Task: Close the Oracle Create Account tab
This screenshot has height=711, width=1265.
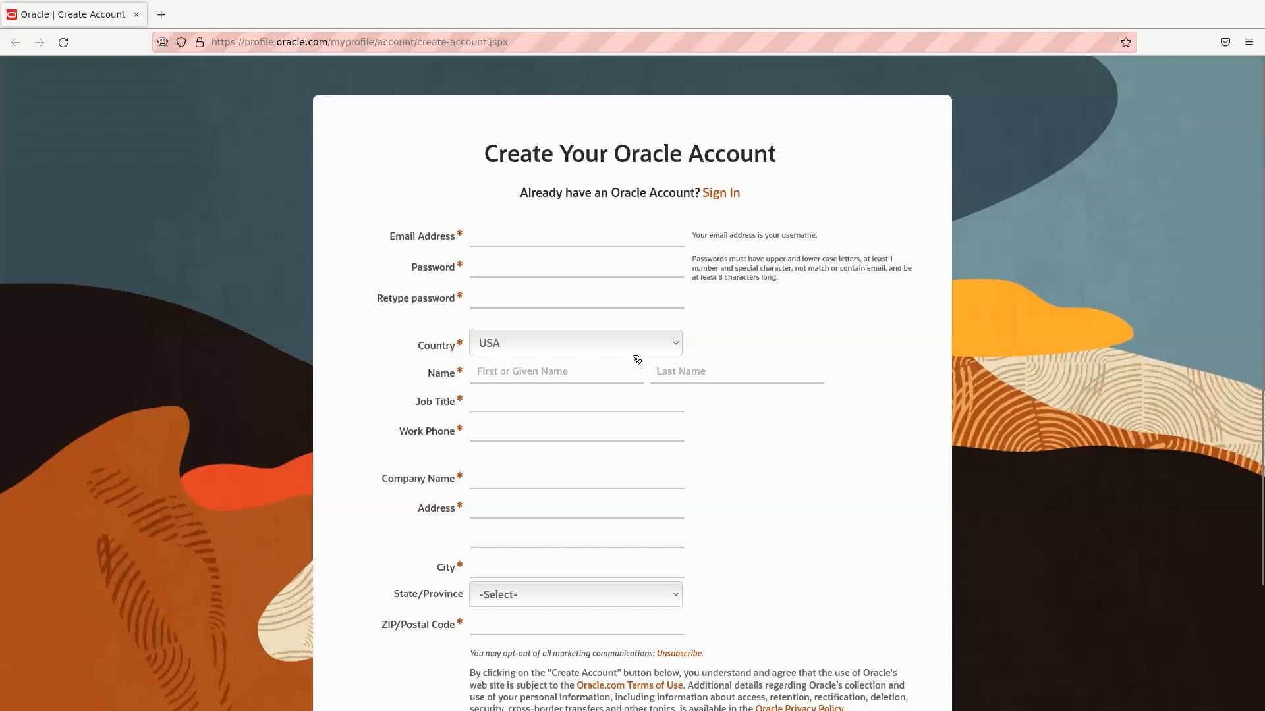Action: [x=136, y=14]
